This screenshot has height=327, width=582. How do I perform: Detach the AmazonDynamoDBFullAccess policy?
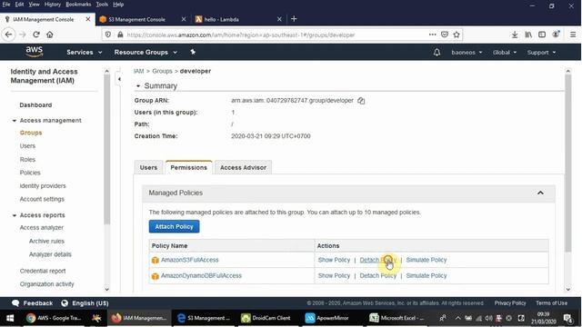[378, 276]
